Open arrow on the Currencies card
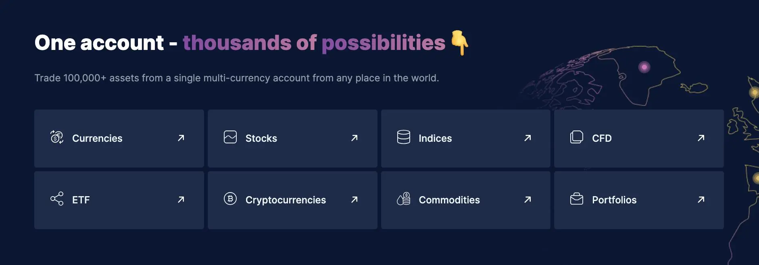This screenshot has width=759, height=265. tap(181, 138)
